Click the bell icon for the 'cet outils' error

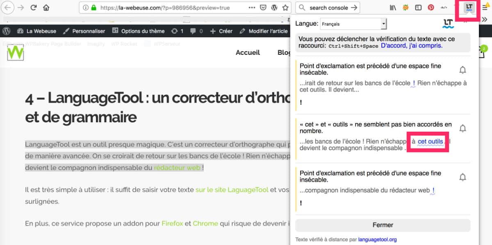coord(462,128)
